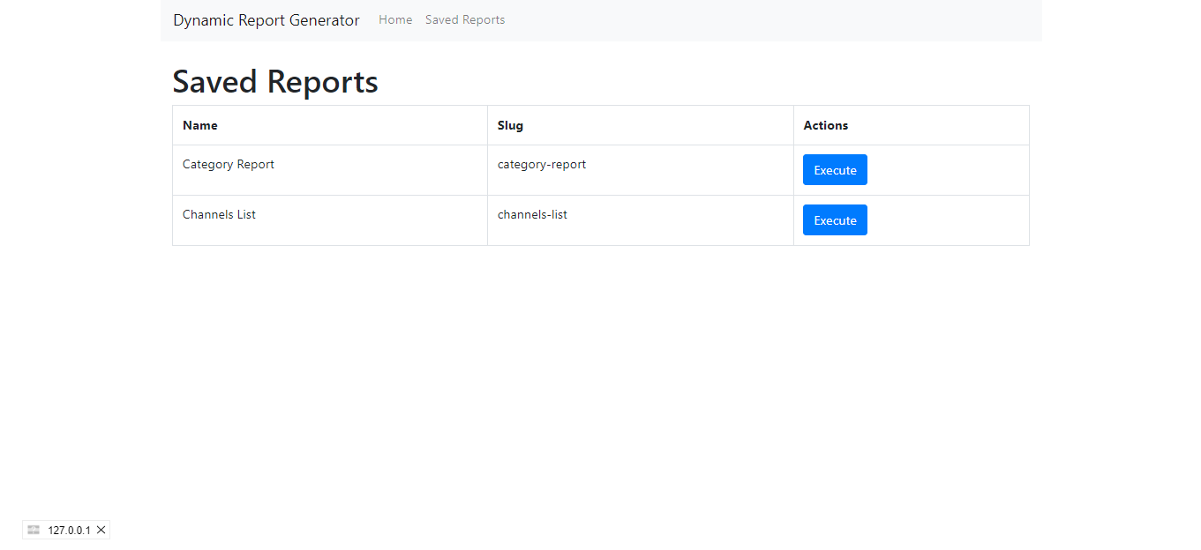Execute the Channels List report

[x=834, y=219]
